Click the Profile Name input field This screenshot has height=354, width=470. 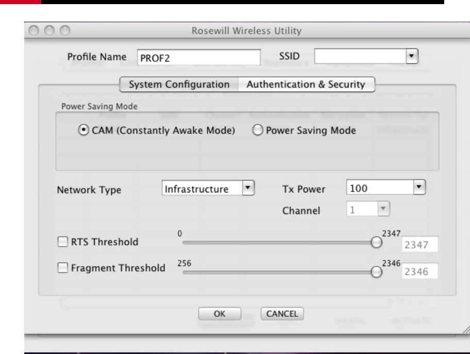(x=199, y=57)
